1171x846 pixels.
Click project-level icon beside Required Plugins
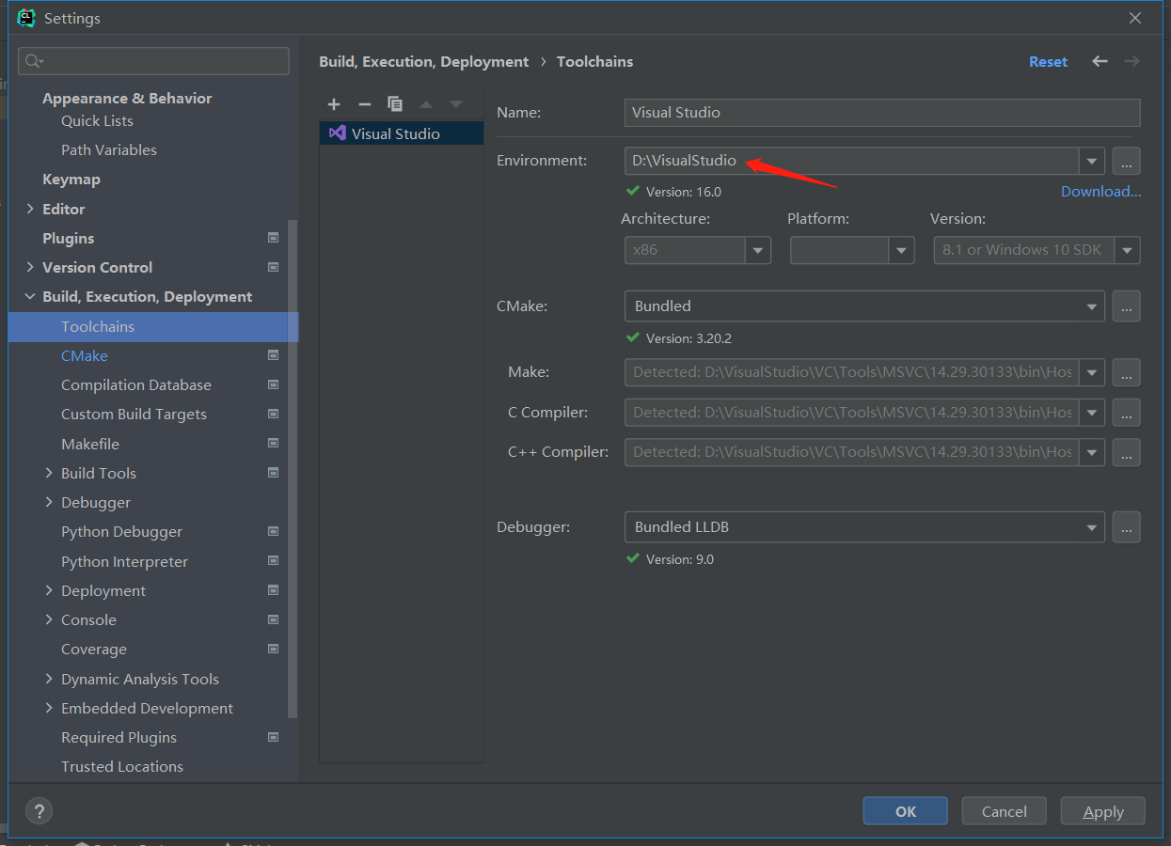pos(273,737)
